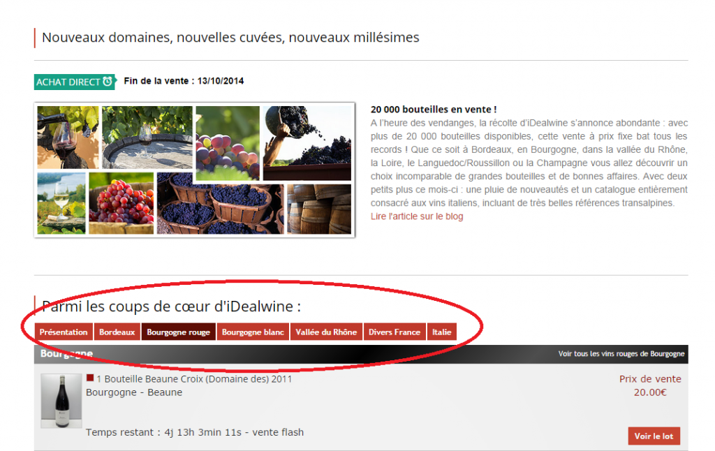Click the red wine color square icon

point(90,378)
